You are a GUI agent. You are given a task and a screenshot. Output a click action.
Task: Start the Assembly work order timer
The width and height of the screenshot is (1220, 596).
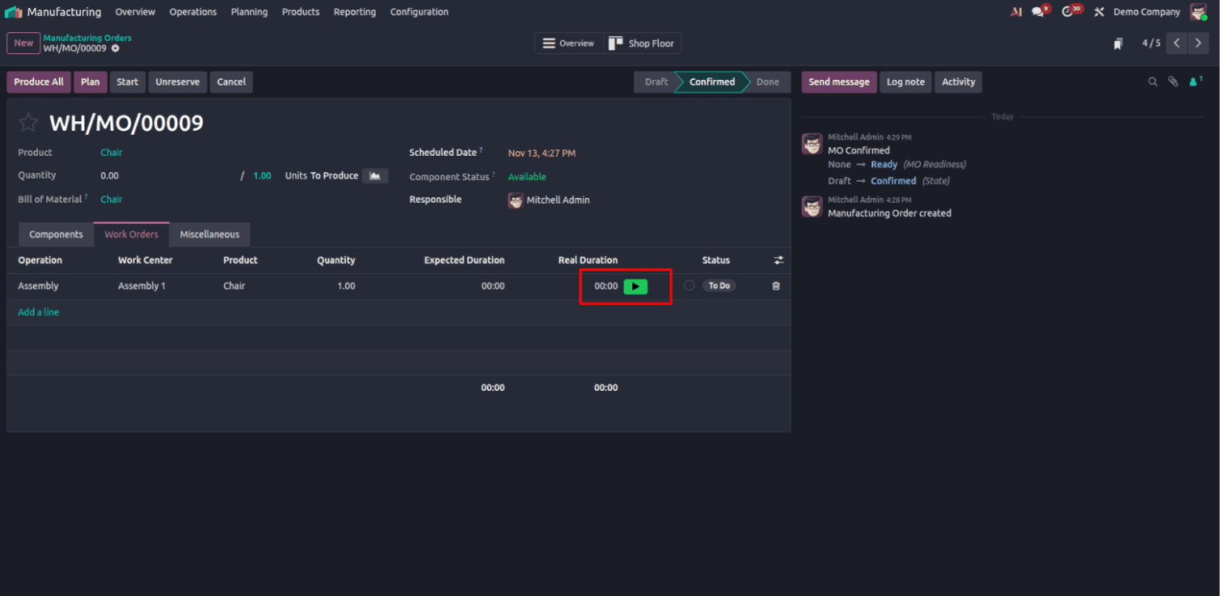coord(635,286)
